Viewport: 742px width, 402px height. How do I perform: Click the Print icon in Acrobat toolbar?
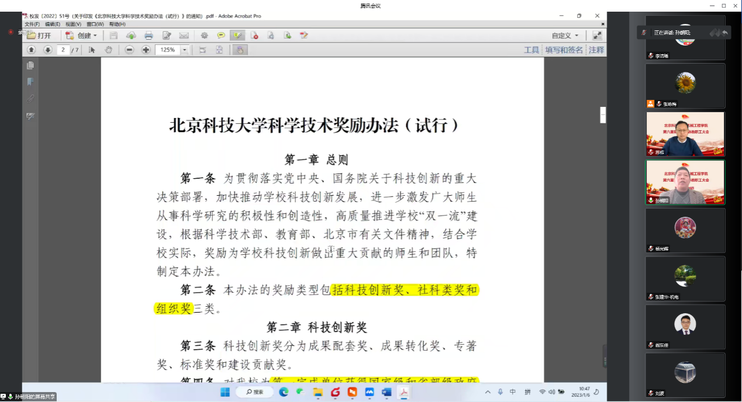click(149, 36)
